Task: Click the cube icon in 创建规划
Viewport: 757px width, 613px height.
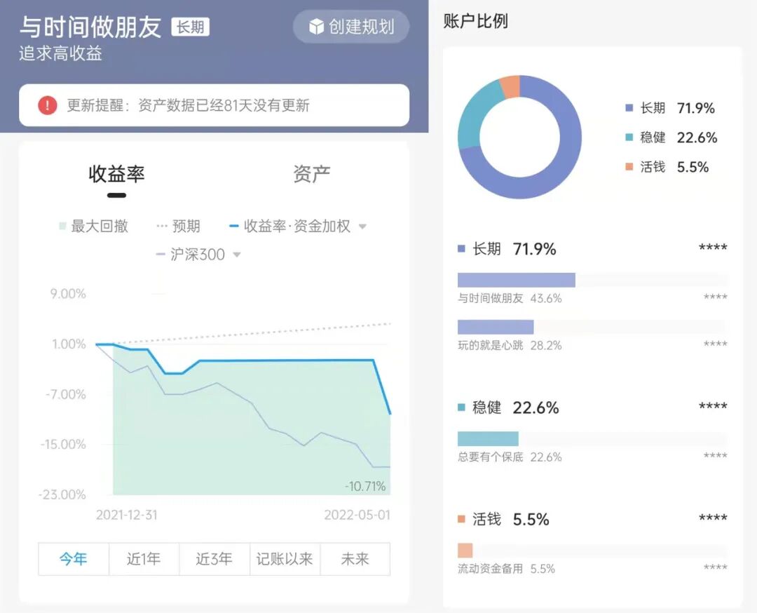Action: 316,27
